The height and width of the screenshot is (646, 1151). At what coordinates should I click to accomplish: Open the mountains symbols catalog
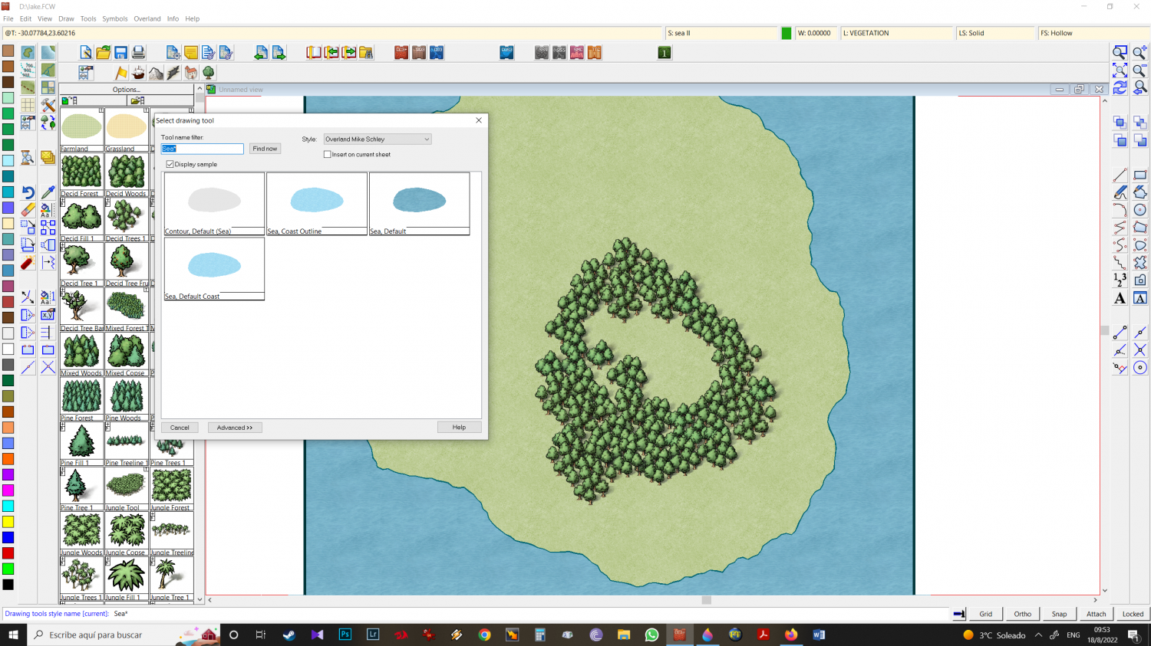(156, 73)
